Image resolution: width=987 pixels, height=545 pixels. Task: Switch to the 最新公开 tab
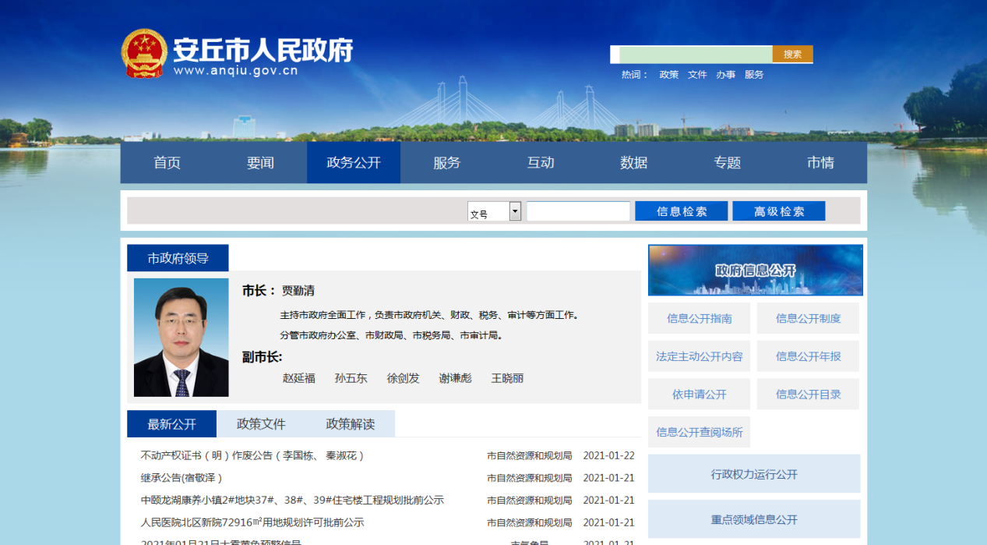pyautogui.click(x=172, y=424)
